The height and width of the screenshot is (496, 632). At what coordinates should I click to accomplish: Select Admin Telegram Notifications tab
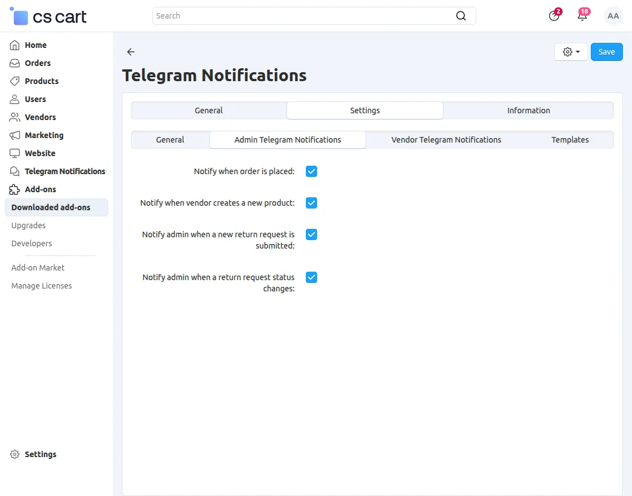288,140
